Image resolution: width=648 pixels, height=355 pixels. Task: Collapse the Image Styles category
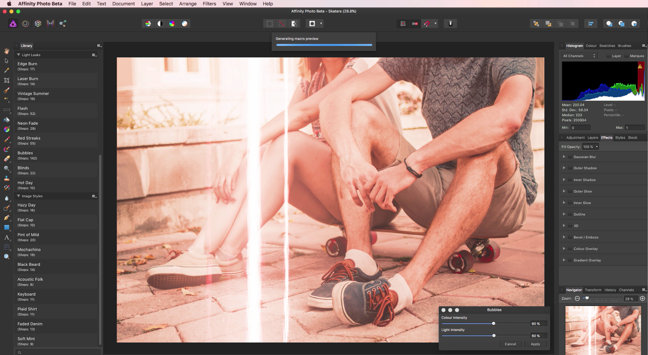pos(19,196)
